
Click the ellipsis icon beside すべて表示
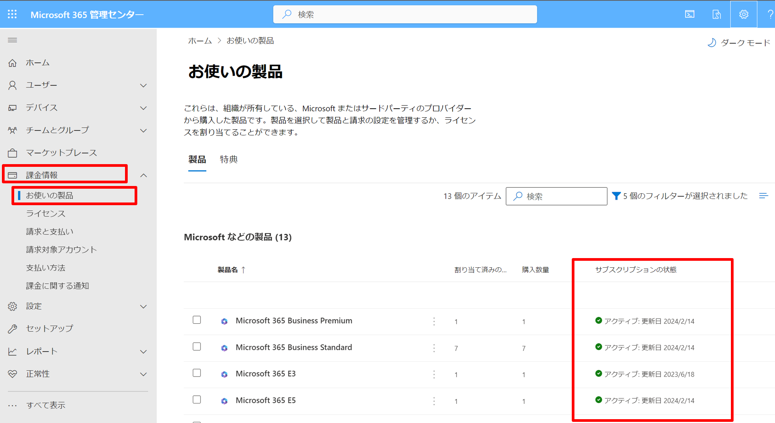click(x=12, y=405)
